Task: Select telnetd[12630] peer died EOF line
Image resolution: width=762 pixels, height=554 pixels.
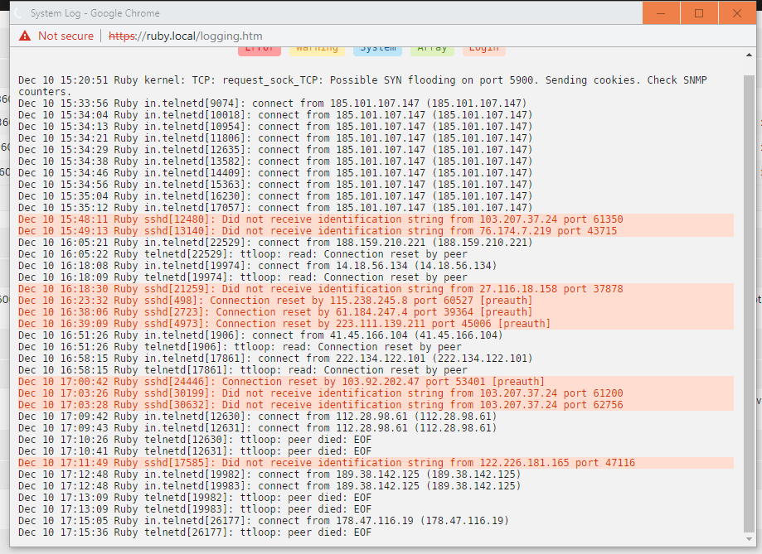Action: pos(195,440)
